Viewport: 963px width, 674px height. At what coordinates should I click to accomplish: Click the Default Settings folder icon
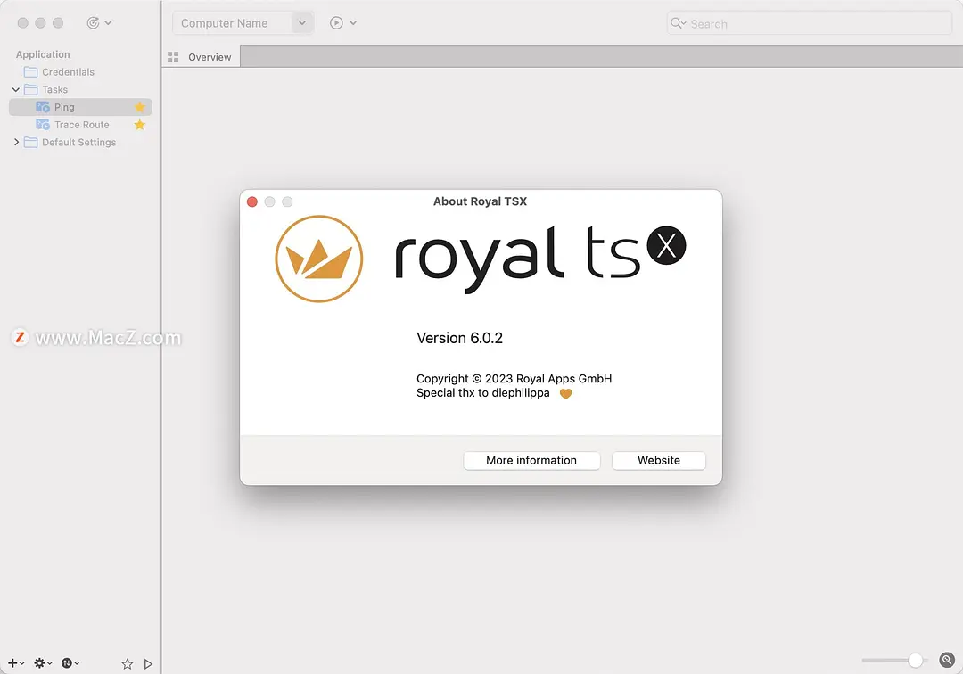point(30,143)
